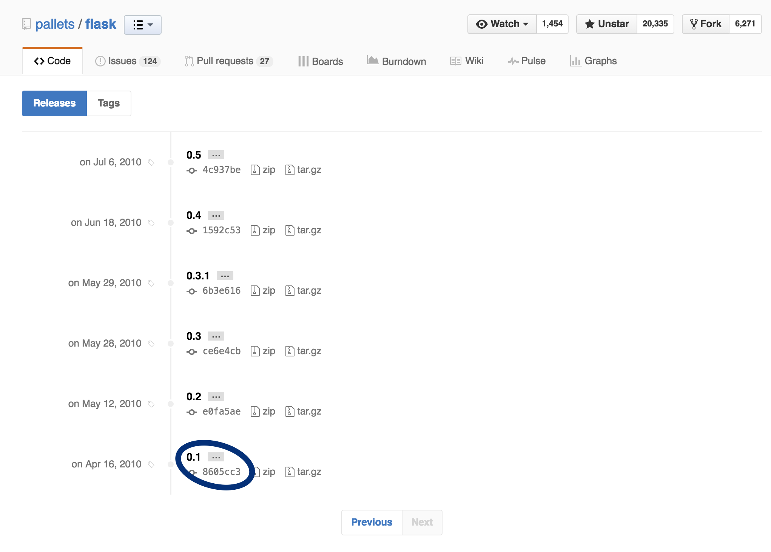Go to the Previous page of releases
Screen dimensions: 771x552
pos(372,522)
